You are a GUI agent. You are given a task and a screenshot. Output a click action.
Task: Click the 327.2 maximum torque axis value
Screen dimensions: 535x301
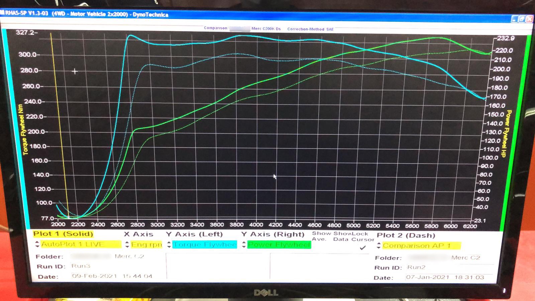click(x=26, y=32)
